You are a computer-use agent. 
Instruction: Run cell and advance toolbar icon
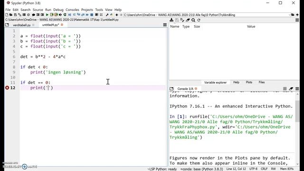(56, 15)
